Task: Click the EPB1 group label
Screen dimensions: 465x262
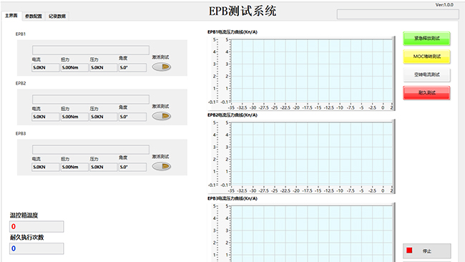Action: (21, 34)
